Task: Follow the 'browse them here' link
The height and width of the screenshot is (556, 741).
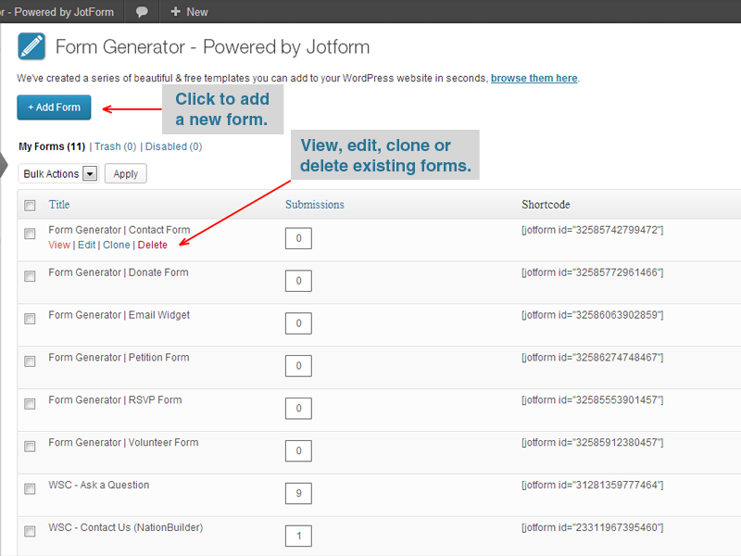Action: click(x=534, y=79)
